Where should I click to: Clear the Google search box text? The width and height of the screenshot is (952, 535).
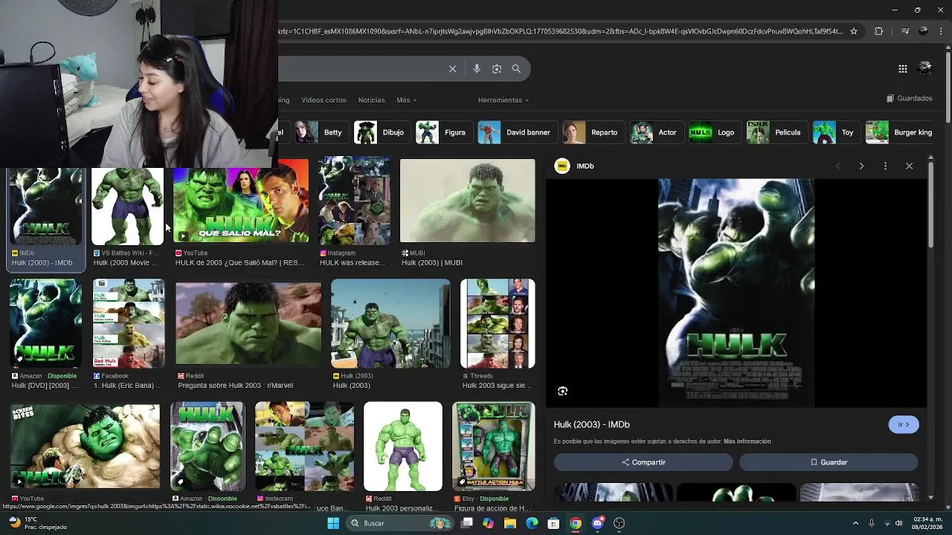(452, 69)
